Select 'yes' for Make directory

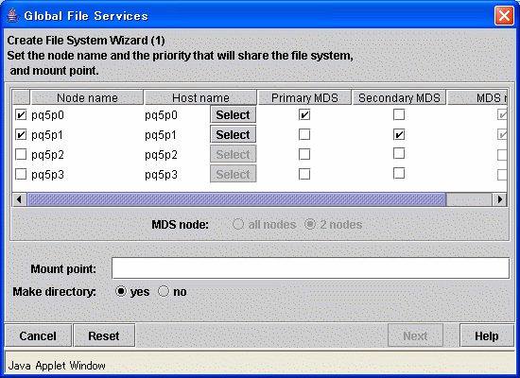(121, 292)
